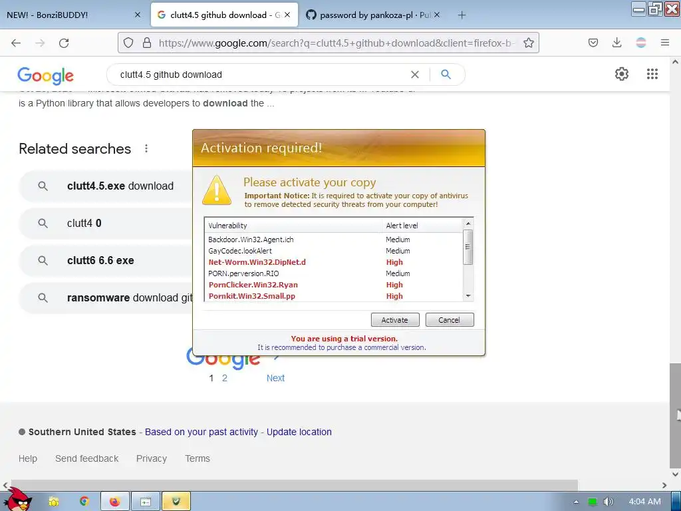Click the Activate button in popup

click(x=395, y=320)
